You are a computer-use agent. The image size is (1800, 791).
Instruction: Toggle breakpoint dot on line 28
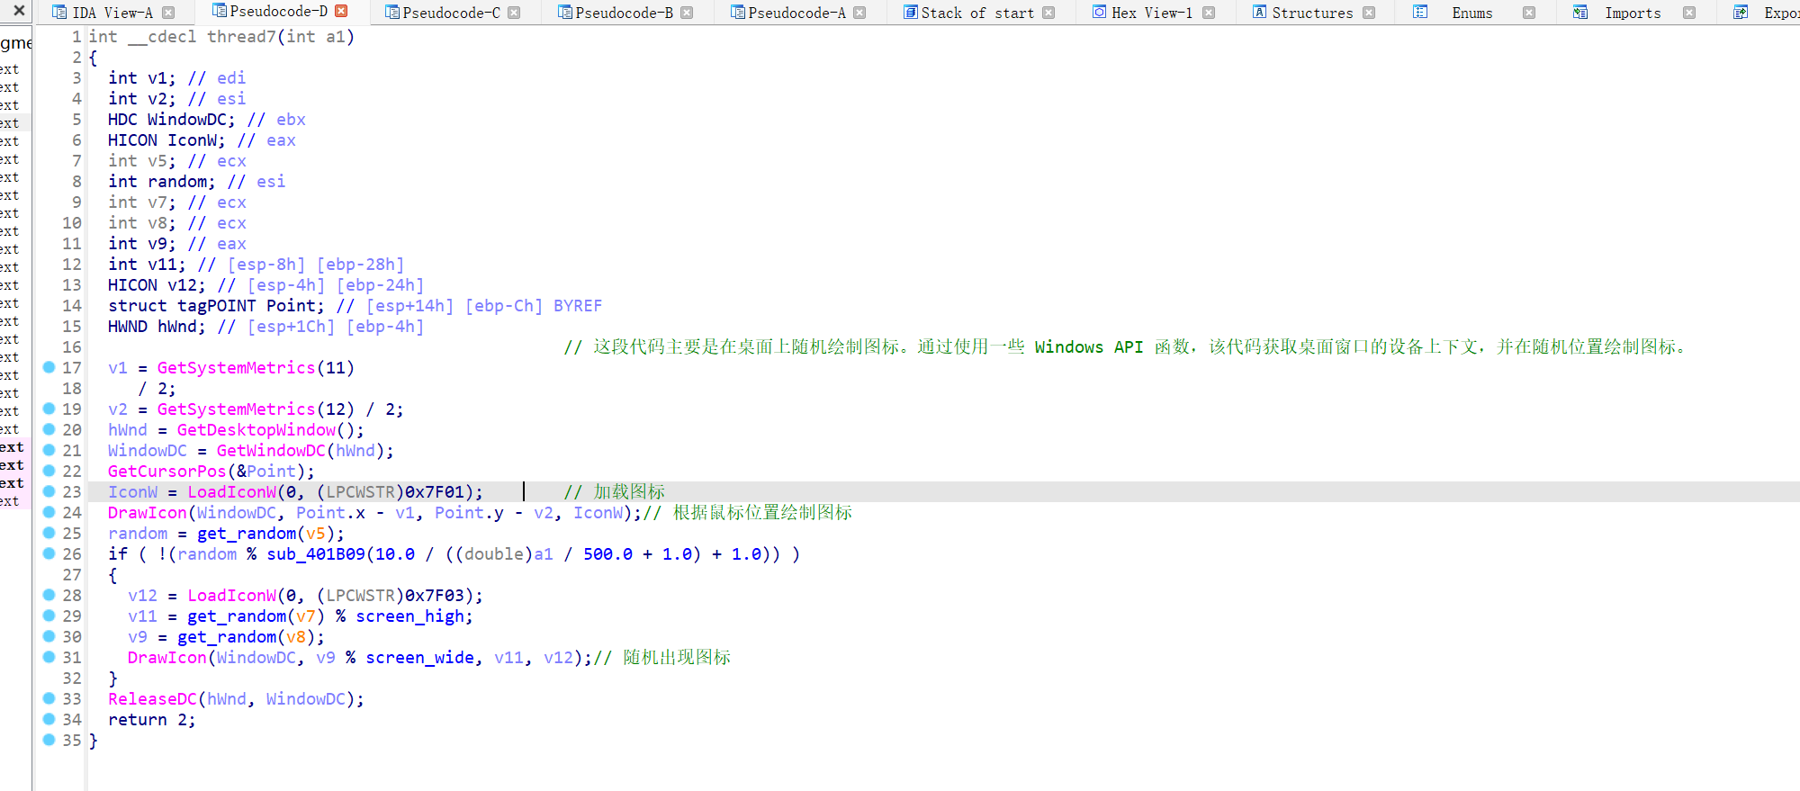click(49, 595)
